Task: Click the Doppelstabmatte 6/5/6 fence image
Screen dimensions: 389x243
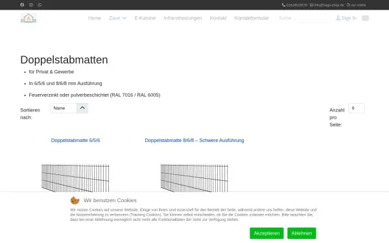Action: coord(75,178)
